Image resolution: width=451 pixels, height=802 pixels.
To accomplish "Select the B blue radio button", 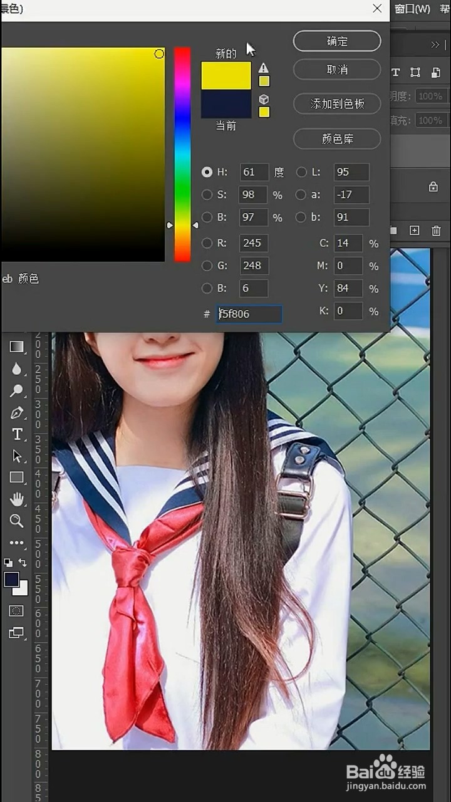I will [207, 288].
